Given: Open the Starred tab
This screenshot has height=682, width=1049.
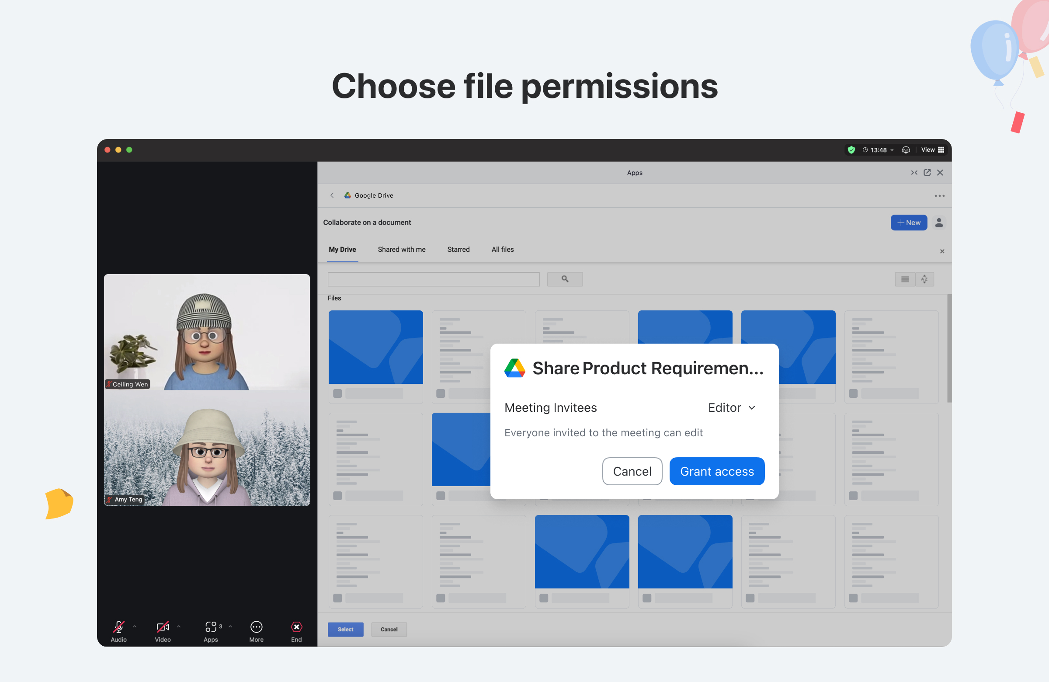Looking at the screenshot, I should pyautogui.click(x=458, y=250).
